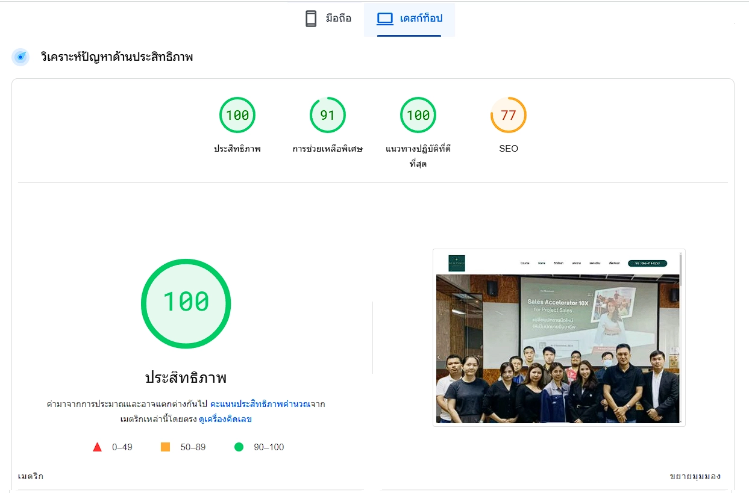Click the website screenshot thumbnail
Viewport: 749px width, 493px height.
coord(559,338)
